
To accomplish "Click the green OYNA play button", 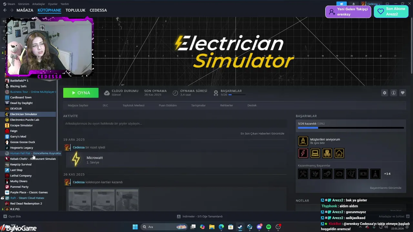I will tap(81, 93).
